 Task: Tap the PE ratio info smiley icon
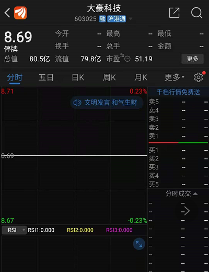127,59
